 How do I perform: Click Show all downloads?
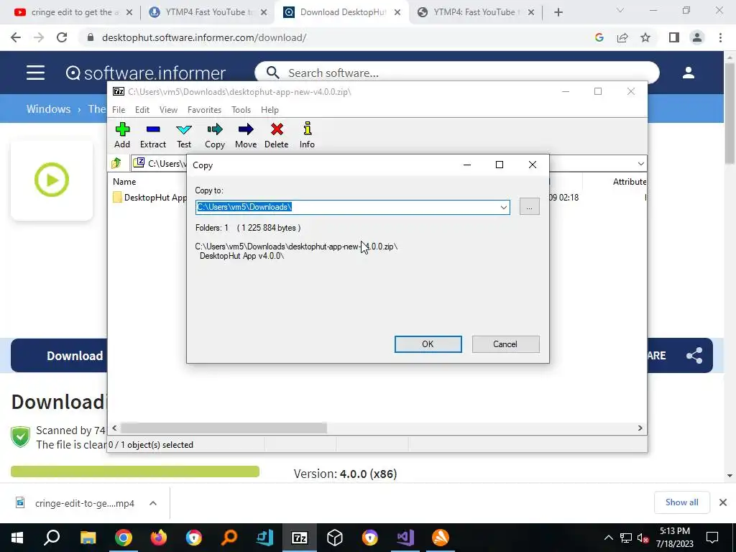point(681,502)
